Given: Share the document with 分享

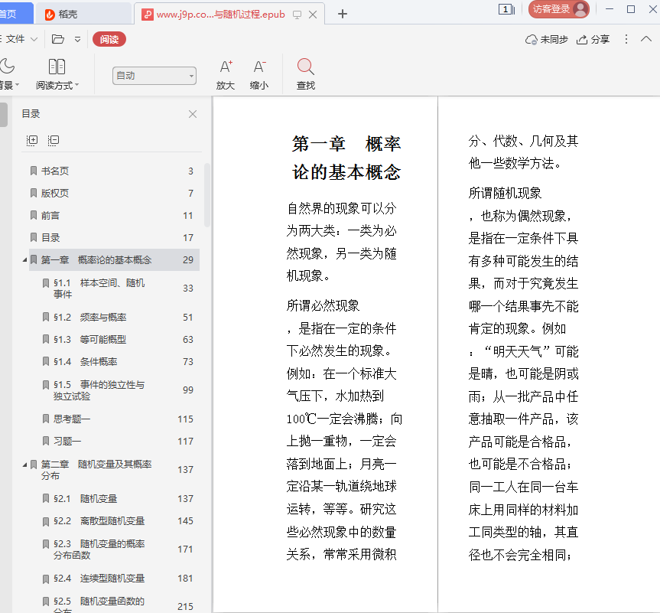Looking at the screenshot, I should click(x=593, y=39).
